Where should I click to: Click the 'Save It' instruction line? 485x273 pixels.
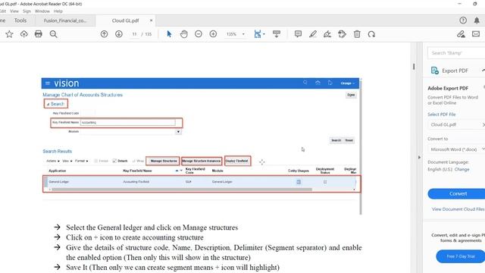(x=173, y=267)
